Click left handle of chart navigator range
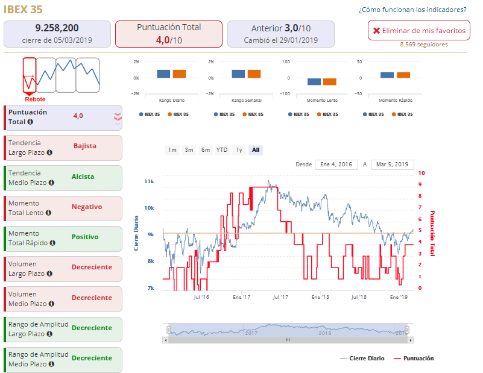 pos(168,330)
